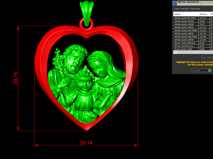Image resolution: width=213 pixels, height=159 pixels.
Task: Click the horizontal scrollbar track under the table
Action: [x=195, y=52]
